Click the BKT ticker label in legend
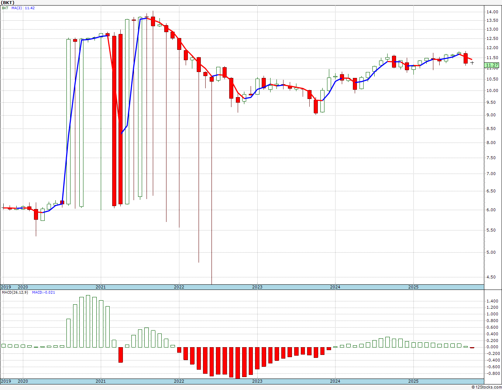Viewport: 502px width, 390px height. (6, 8)
